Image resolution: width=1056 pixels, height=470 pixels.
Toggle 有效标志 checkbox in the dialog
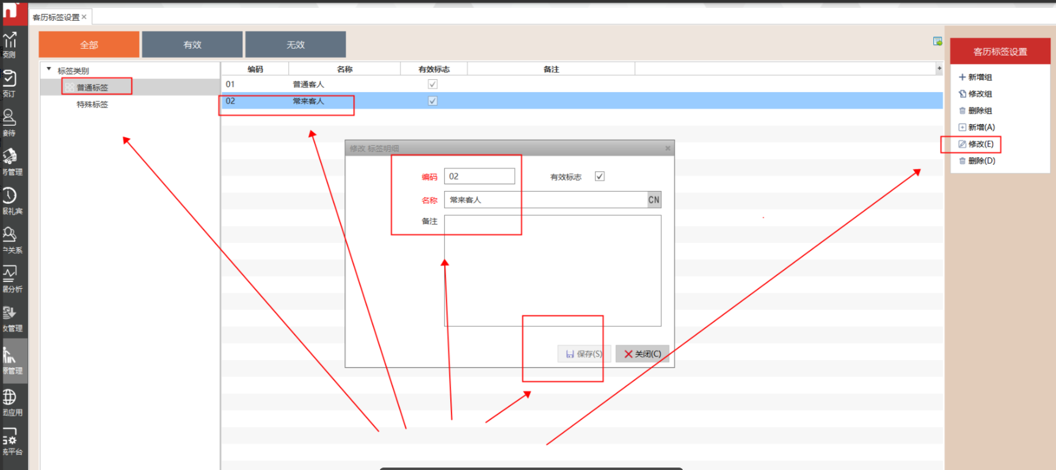point(600,176)
